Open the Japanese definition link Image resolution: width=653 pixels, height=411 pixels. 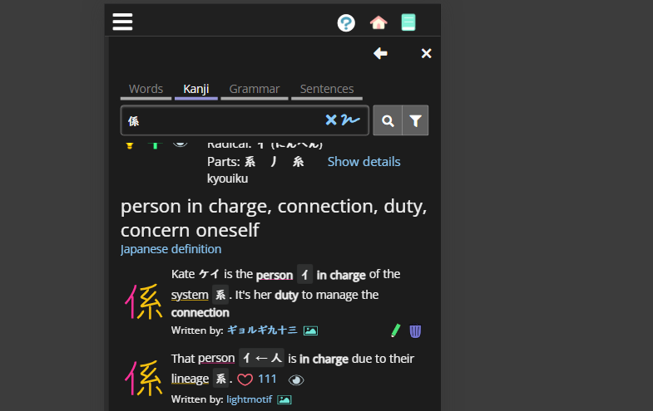(x=171, y=249)
